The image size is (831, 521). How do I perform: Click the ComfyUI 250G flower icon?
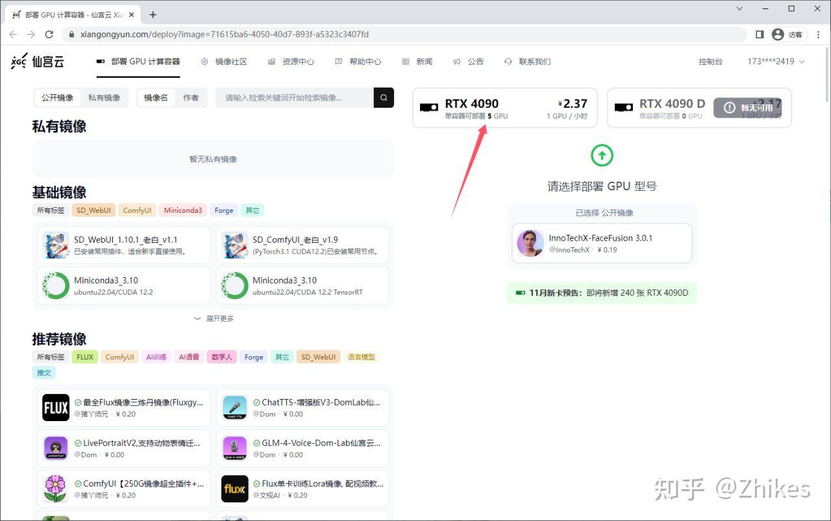56,489
